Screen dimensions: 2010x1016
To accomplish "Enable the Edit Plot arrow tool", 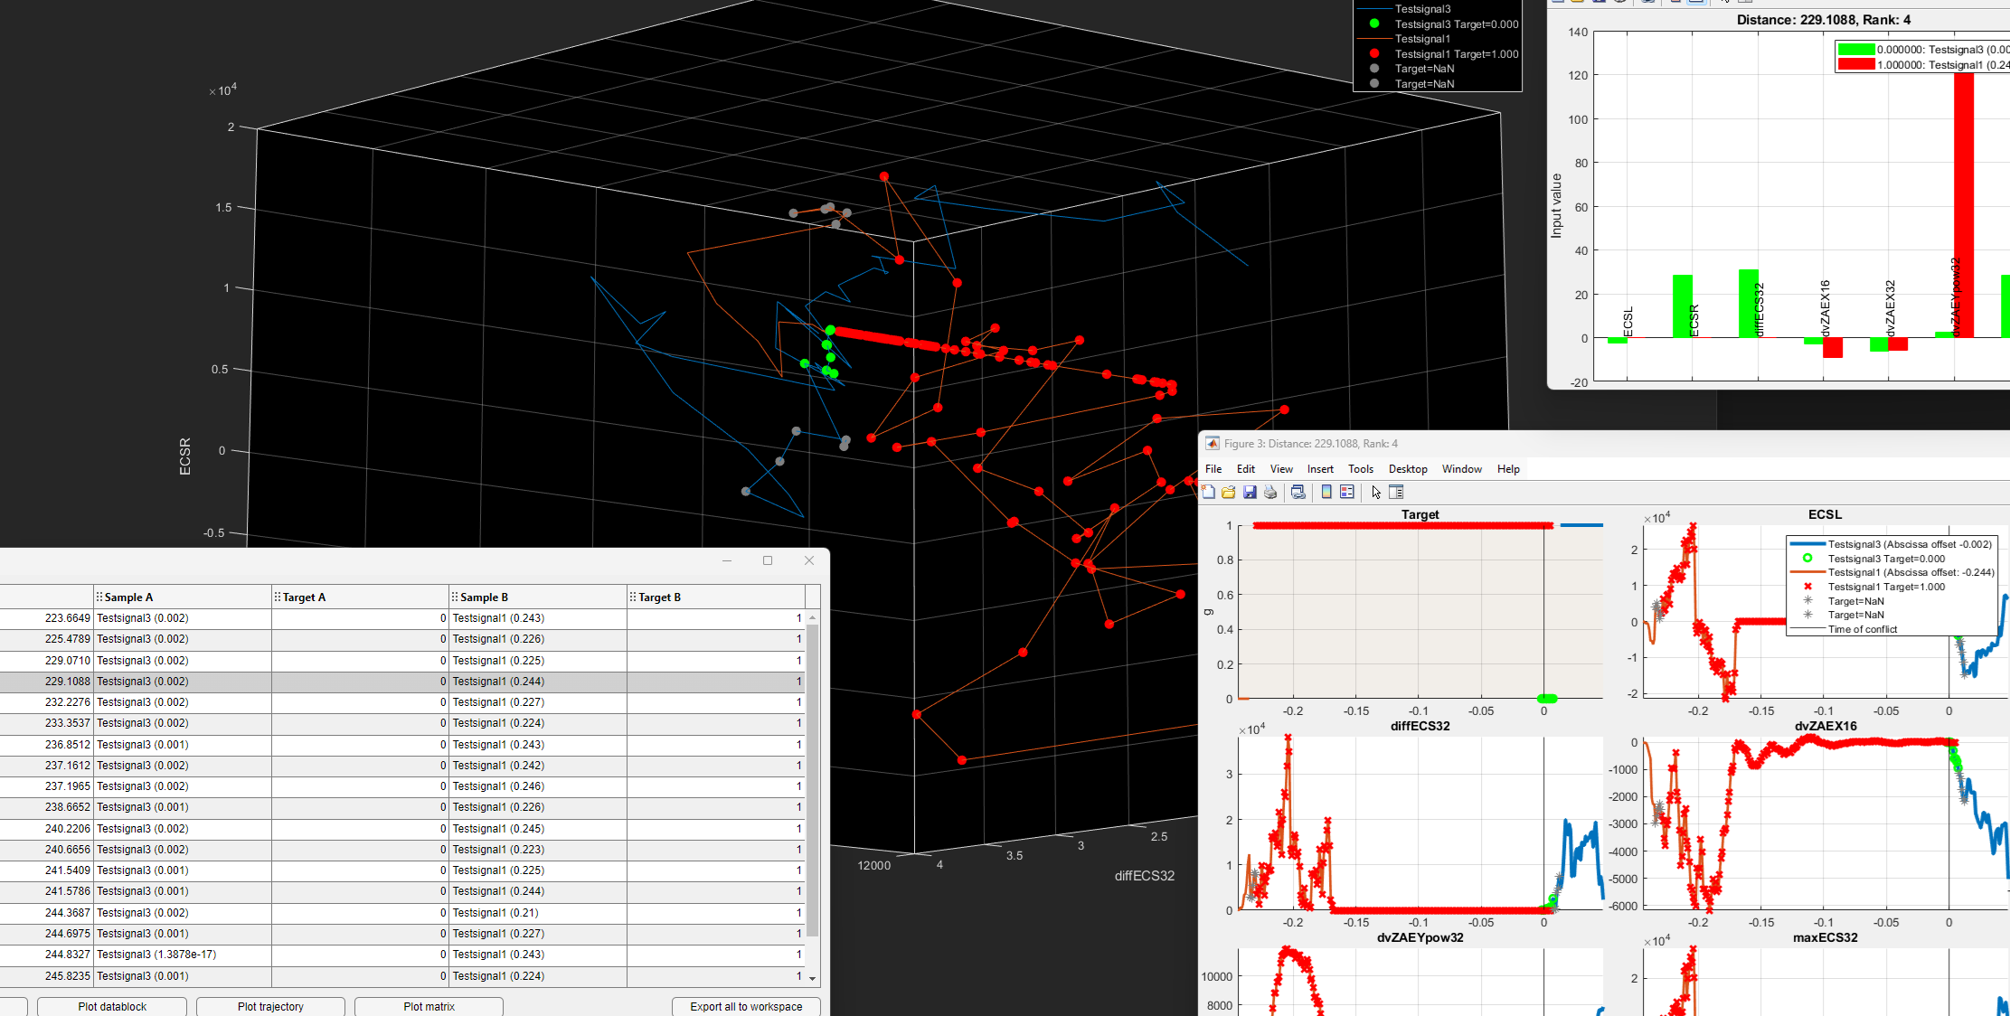I will click(x=1376, y=493).
